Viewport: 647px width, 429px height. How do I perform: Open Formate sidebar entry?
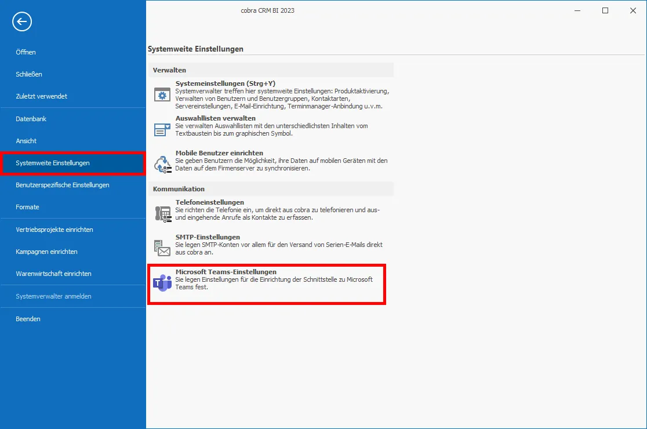27,207
